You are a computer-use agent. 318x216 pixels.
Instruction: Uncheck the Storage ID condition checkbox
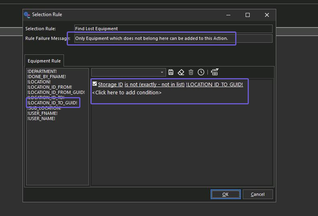[94, 84]
